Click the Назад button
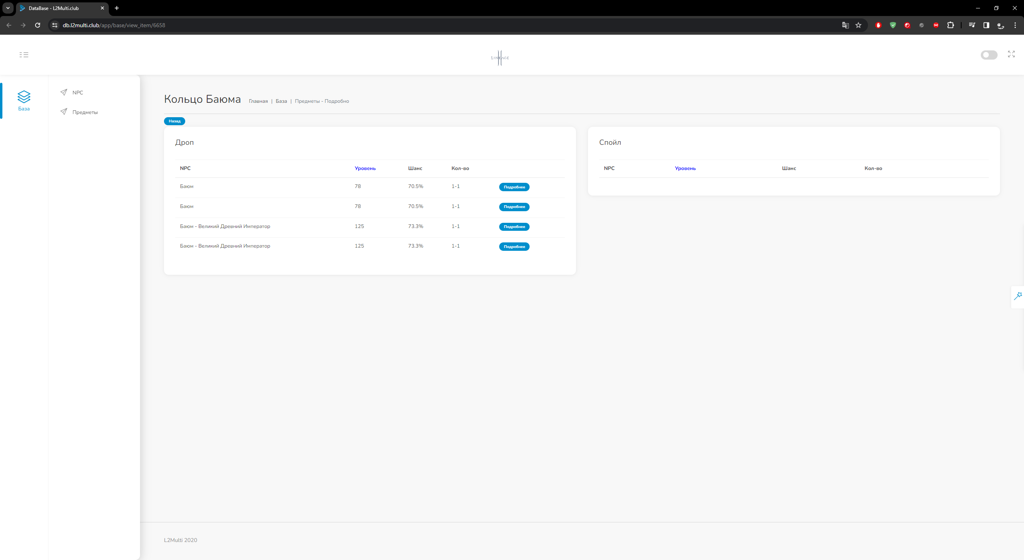Image resolution: width=1024 pixels, height=560 pixels. 174,121
